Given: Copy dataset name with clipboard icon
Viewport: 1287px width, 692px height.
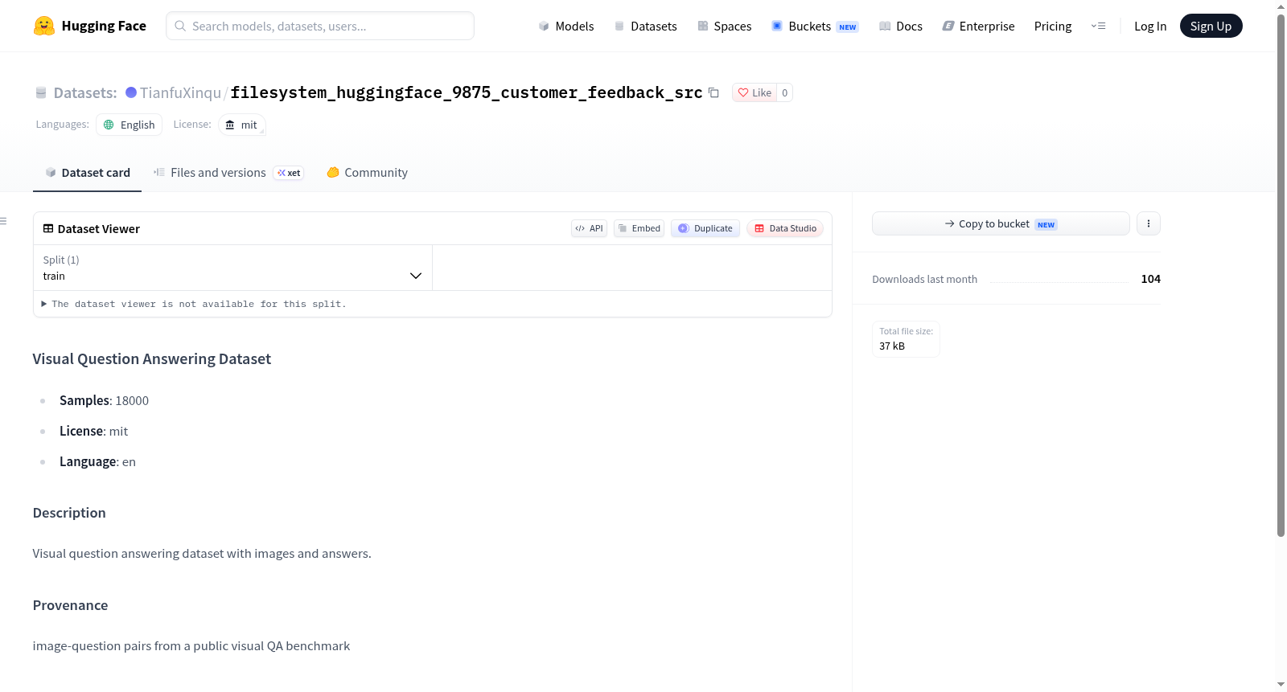Looking at the screenshot, I should (x=713, y=92).
